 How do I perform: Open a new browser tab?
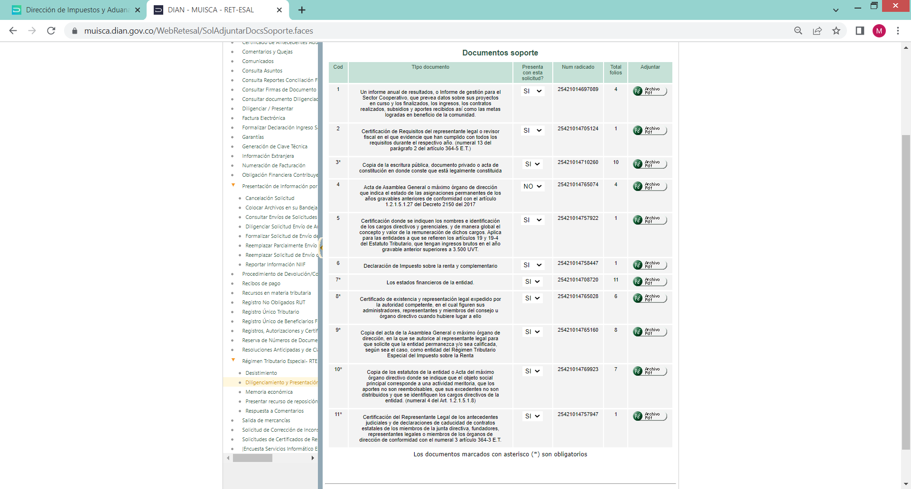302,10
